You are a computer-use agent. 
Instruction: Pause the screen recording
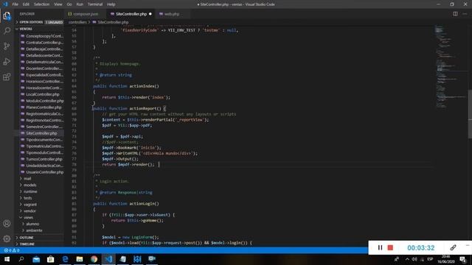pyautogui.click(x=380, y=247)
